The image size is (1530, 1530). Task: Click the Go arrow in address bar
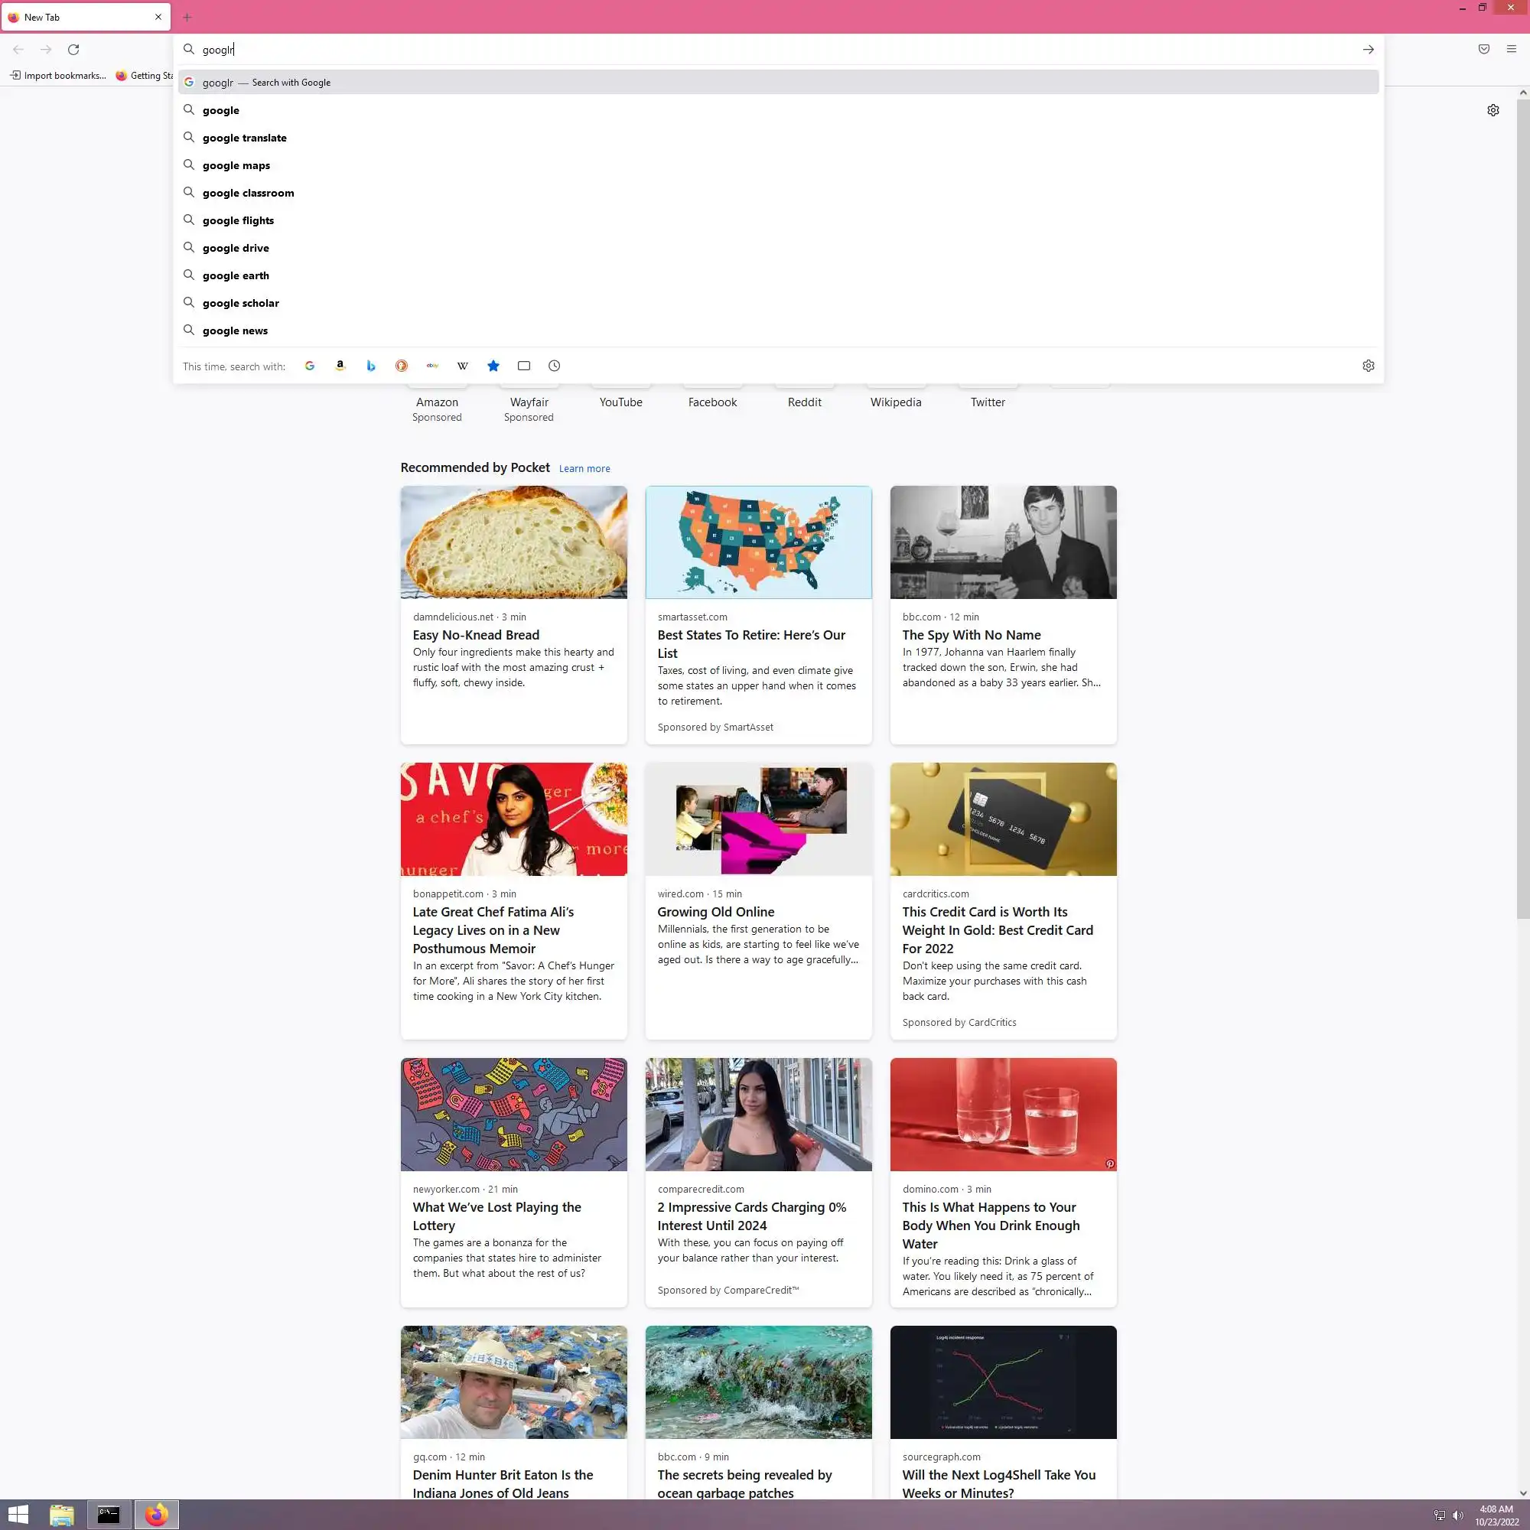point(1368,49)
